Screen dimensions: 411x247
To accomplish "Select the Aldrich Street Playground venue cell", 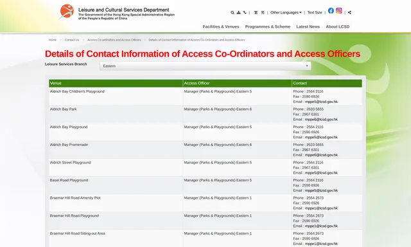I will click(116, 167).
